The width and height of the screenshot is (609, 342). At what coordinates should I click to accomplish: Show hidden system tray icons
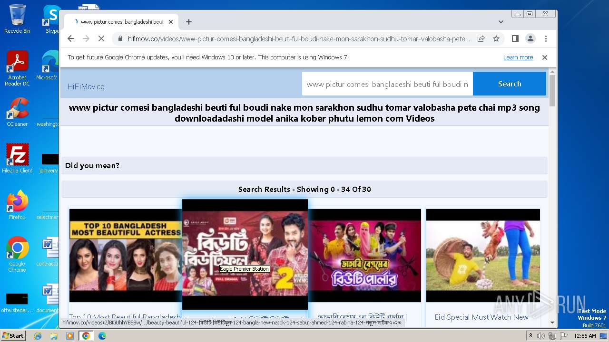[530, 336]
